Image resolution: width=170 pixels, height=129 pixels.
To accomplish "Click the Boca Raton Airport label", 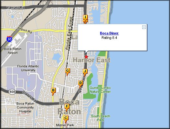I will [13, 51].
